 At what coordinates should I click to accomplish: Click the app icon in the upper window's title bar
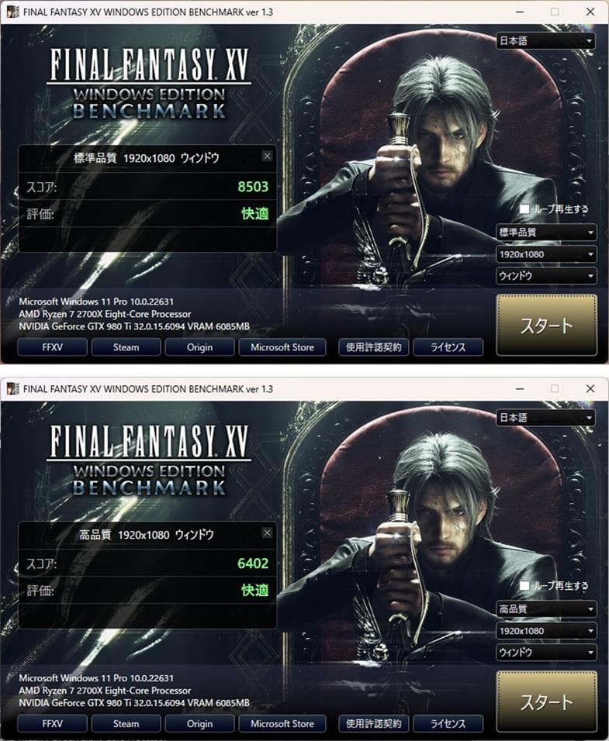pos(13,12)
